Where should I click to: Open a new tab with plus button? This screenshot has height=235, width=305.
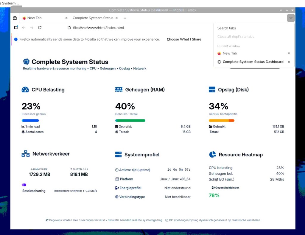pyautogui.click(x=125, y=18)
